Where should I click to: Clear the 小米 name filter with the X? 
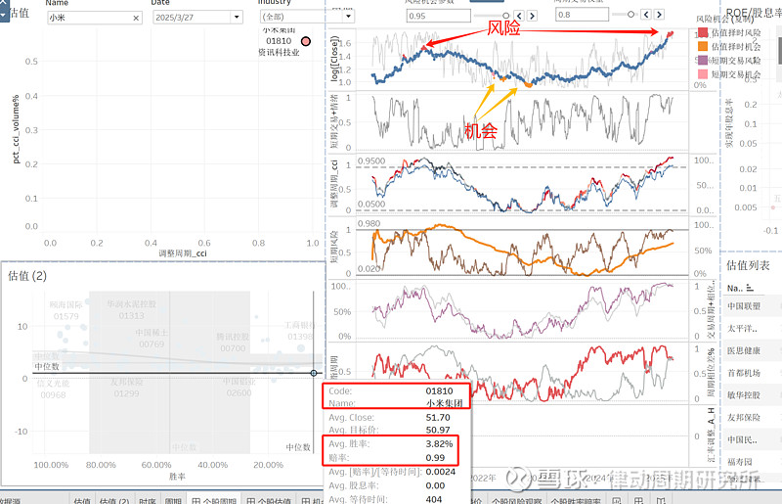click(136, 18)
